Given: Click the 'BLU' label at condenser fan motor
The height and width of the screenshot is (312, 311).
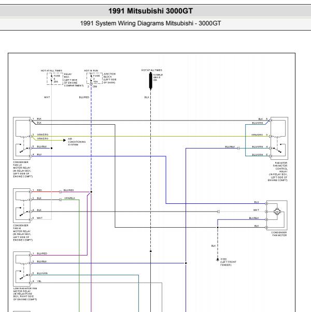Looking at the screenshot, I should (257, 202).
